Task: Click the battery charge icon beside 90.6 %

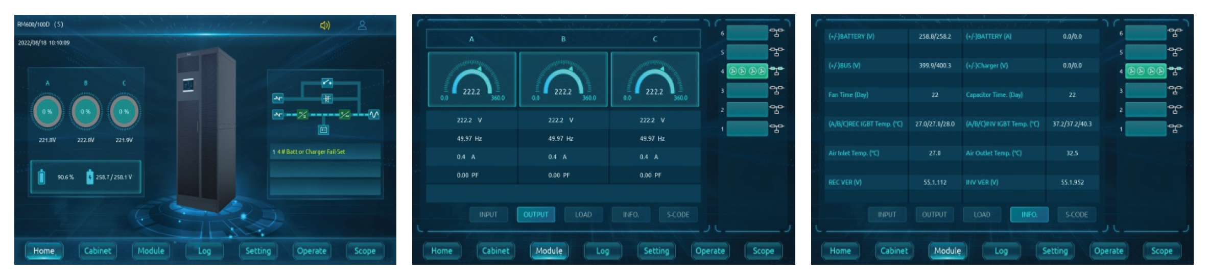Action: (42, 177)
